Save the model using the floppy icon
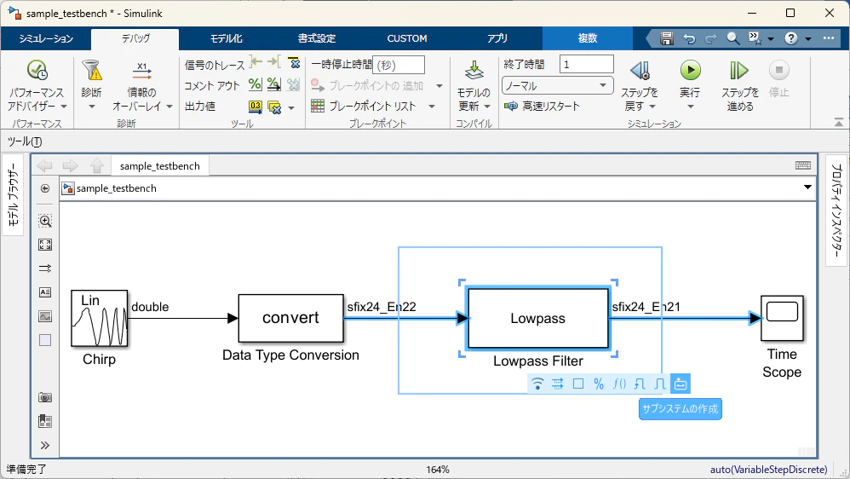850x479 pixels. [667, 38]
